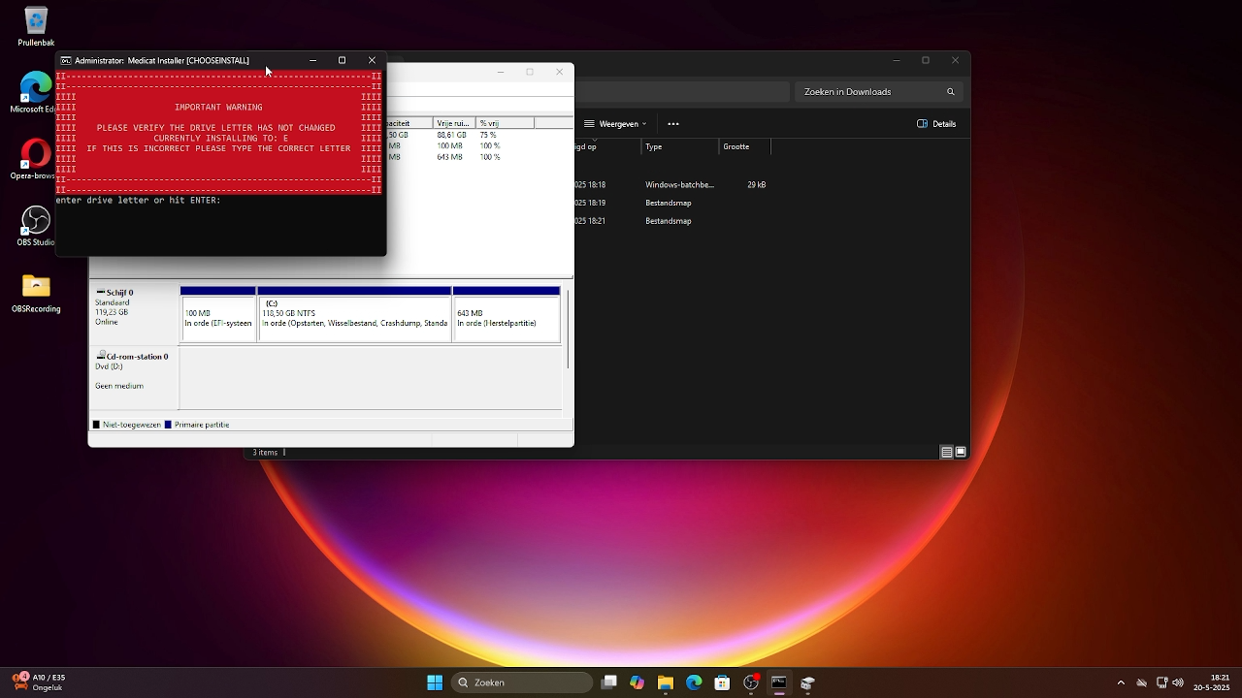Open the OBS Studio desktop shortcut
Image resolution: width=1242 pixels, height=698 pixels.
(36, 226)
